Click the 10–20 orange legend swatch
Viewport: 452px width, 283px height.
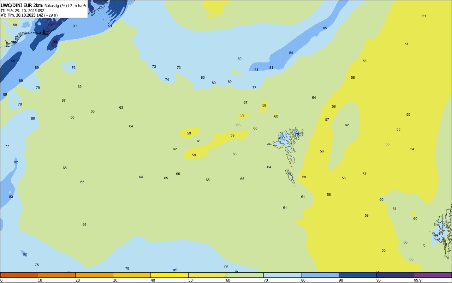coord(56,275)
